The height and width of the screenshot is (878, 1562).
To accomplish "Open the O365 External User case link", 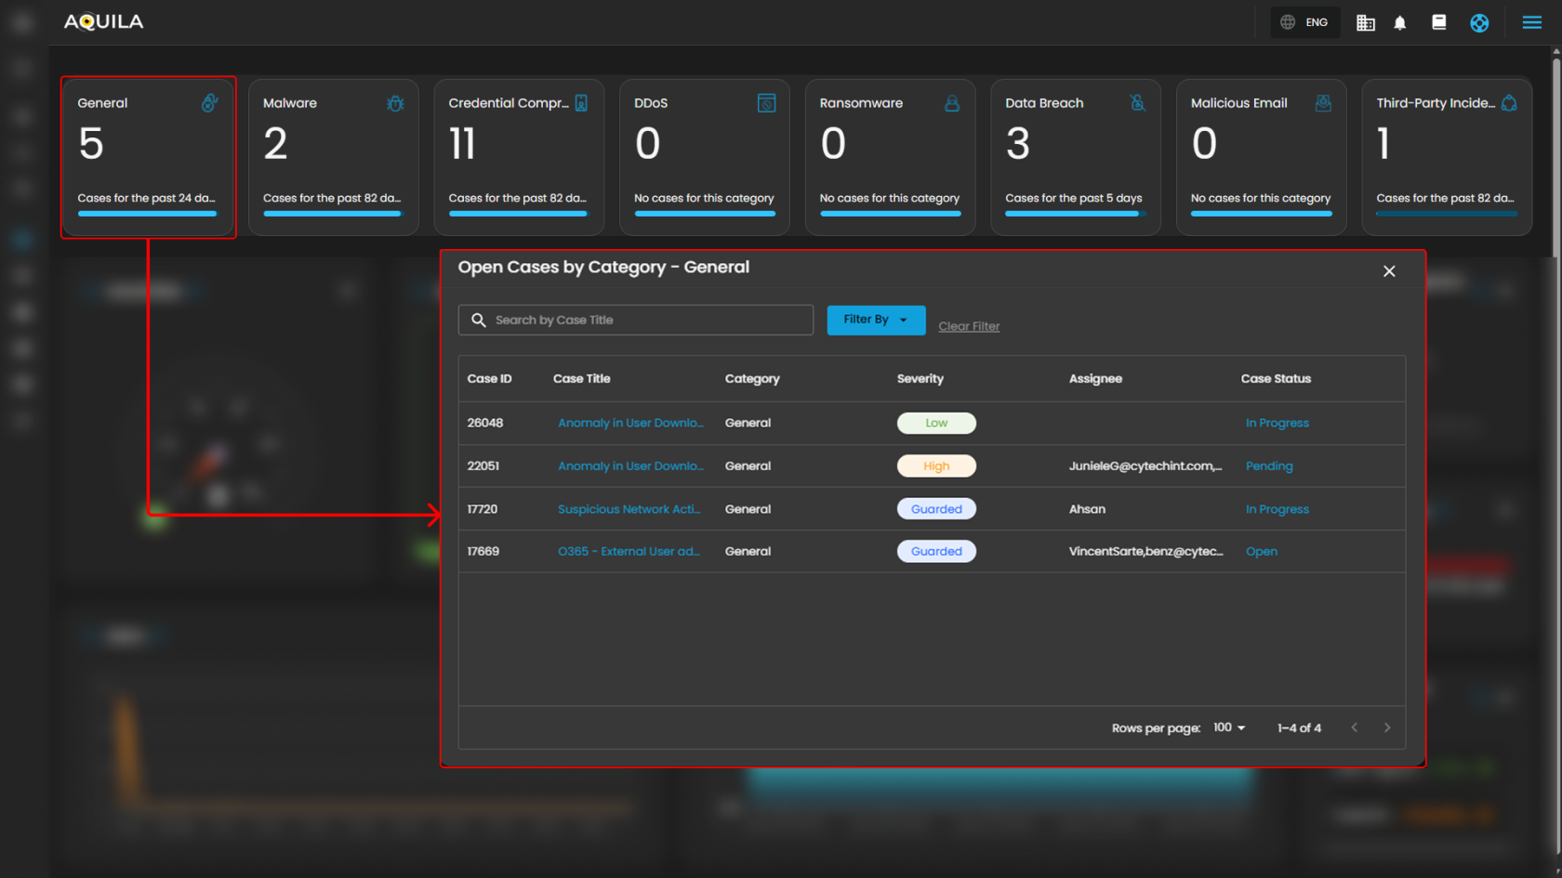I will point(629,551).
